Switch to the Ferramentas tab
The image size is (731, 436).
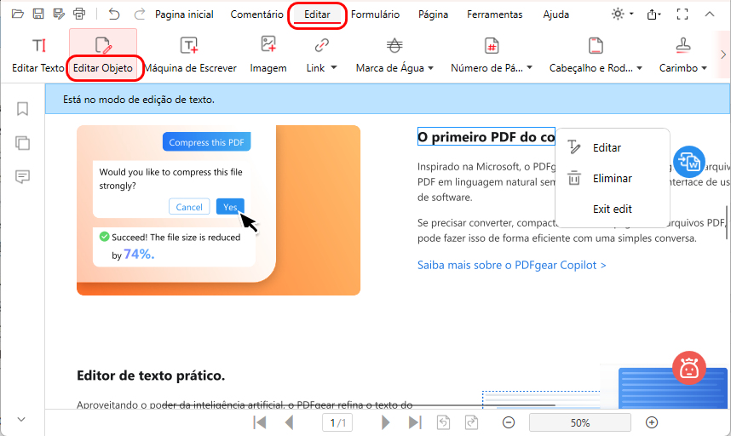[x=495, y=14]
